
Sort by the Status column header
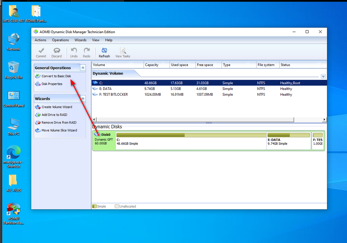click(303, 65)
